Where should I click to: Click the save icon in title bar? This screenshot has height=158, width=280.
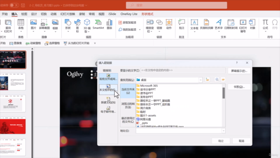point(23,5)
